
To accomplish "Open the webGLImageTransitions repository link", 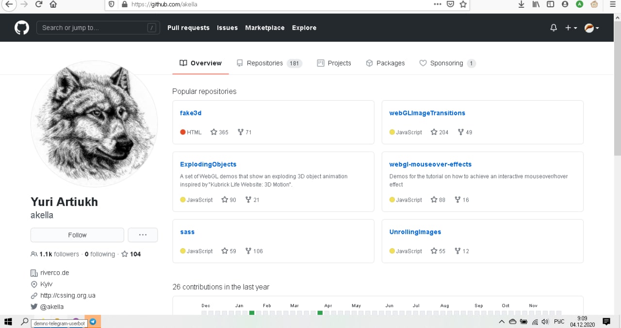I will point(427,113).
